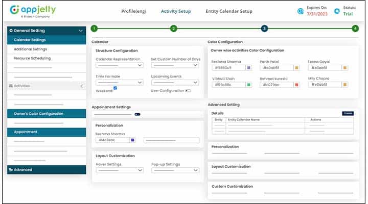Click Rehmat Kureshi's red color swatch
The image size is (368, 204).
296,85
